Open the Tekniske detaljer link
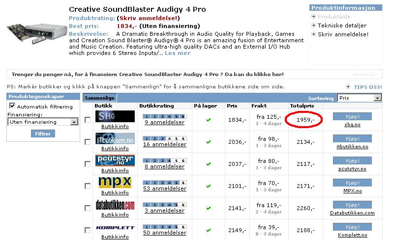 pos(342,26)
